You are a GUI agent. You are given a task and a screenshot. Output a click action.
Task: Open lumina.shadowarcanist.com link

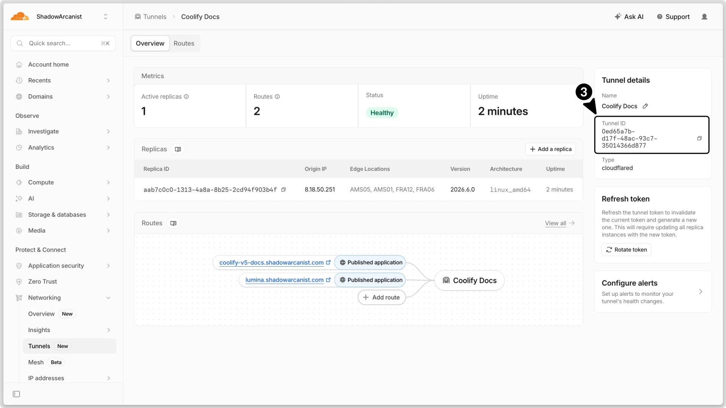point(288,280)
